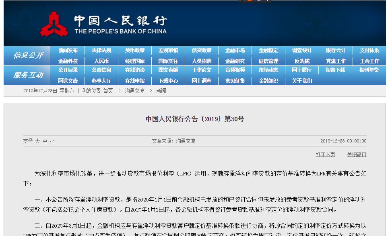Open the 法律法规 menu item
This screenshot has width=390, height=236.
(x=101, y=51)
